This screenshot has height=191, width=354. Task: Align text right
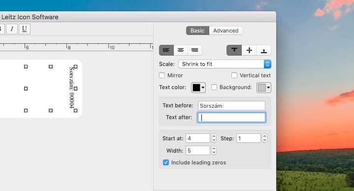point(194,50)
